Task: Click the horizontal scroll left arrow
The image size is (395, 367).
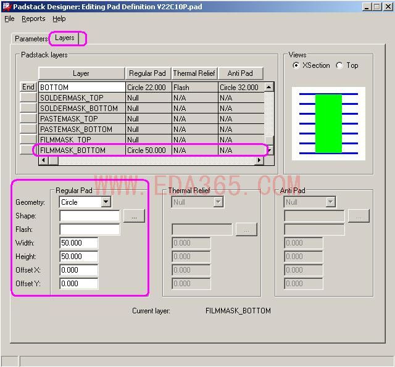Action: 43,160
